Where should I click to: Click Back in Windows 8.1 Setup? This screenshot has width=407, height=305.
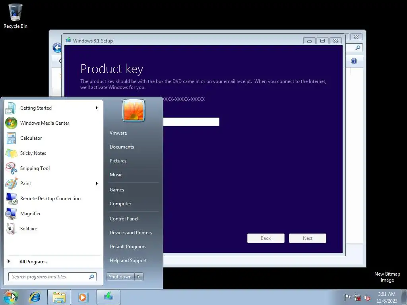click(266, 238)
